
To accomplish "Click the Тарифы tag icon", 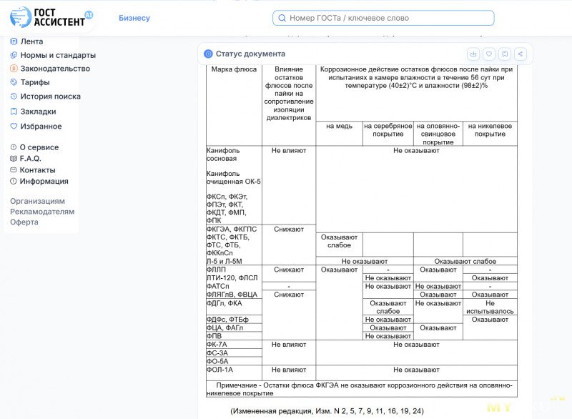I will [x=14, y=82].
